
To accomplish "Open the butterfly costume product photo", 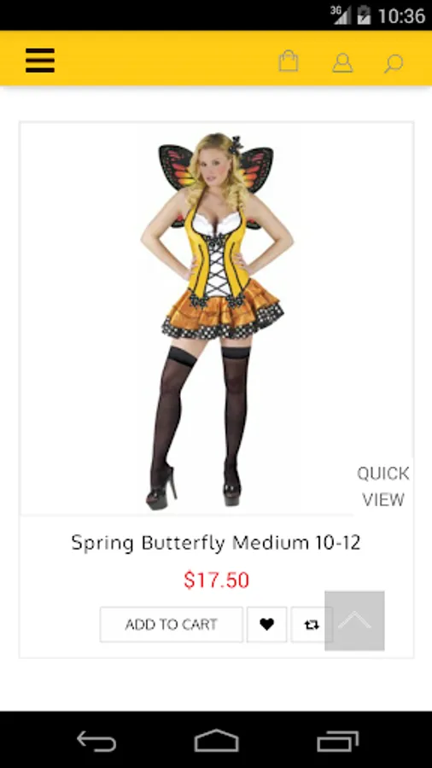I will (x=217, y=319).
